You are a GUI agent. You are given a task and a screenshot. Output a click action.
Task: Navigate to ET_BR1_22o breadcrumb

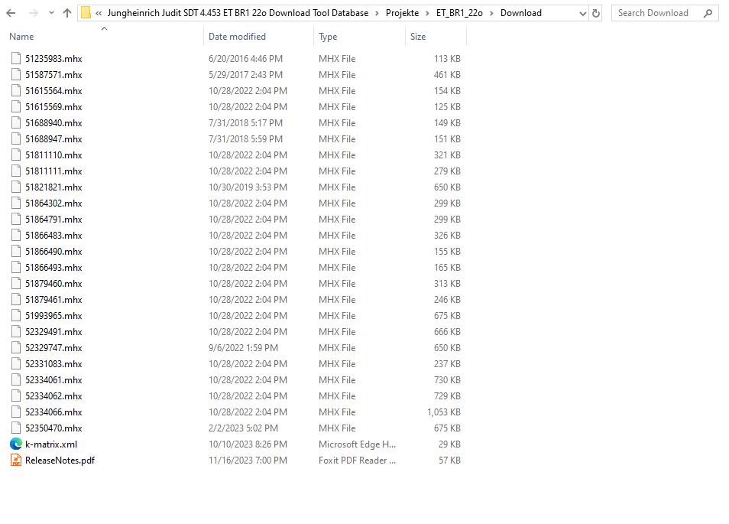pyautogui.click(x=459, y=13)
